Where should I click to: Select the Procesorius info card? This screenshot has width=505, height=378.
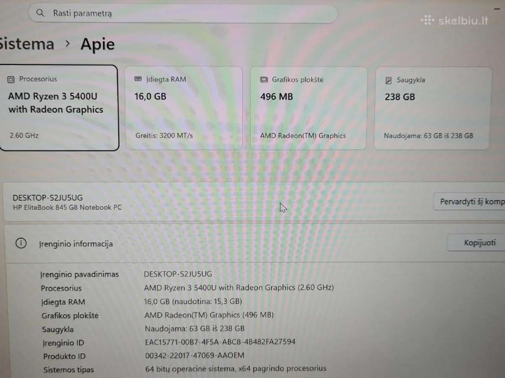point(59,108)
